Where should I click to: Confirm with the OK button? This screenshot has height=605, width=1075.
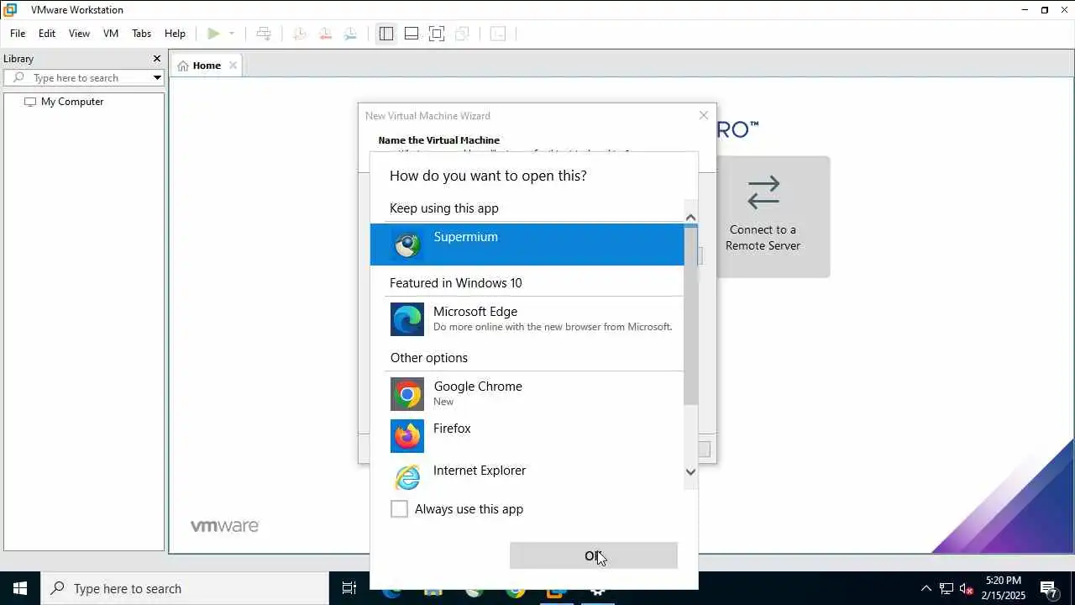[594, 555]
